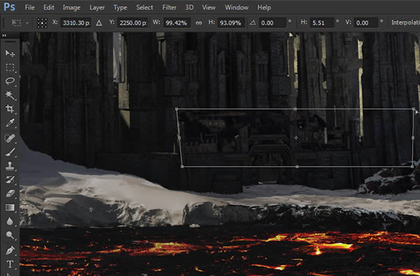The width and height of the screenshot is (420, 276).
Task: Click the Interpolation label
Action: point(405,23)
